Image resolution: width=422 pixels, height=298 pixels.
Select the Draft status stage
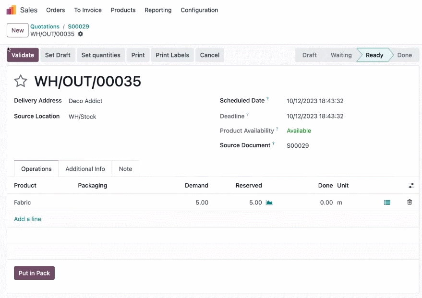309,55
